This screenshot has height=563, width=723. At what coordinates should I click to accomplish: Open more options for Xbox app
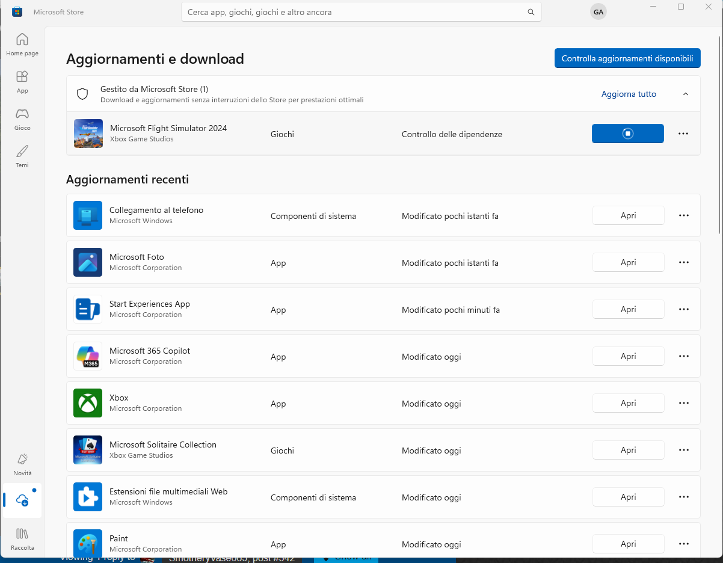point(683,403)
